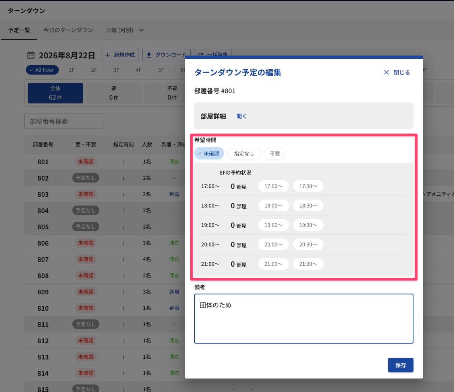Choose the 18:30〜 time slot button
The image size is (454, 392).
pos(308,206)
